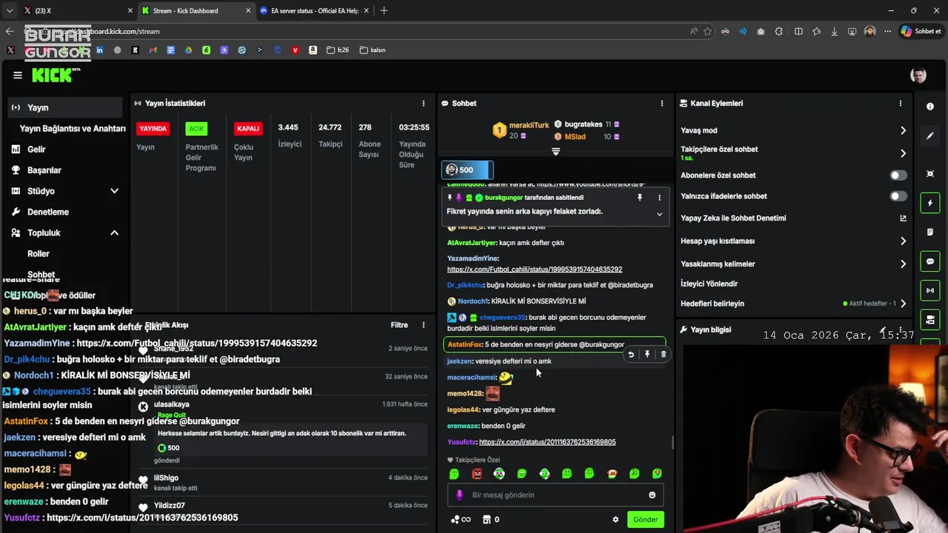Click the lightning bolt icon in right sidebar
Screen dimensions: 948x533
coord(930,203)
